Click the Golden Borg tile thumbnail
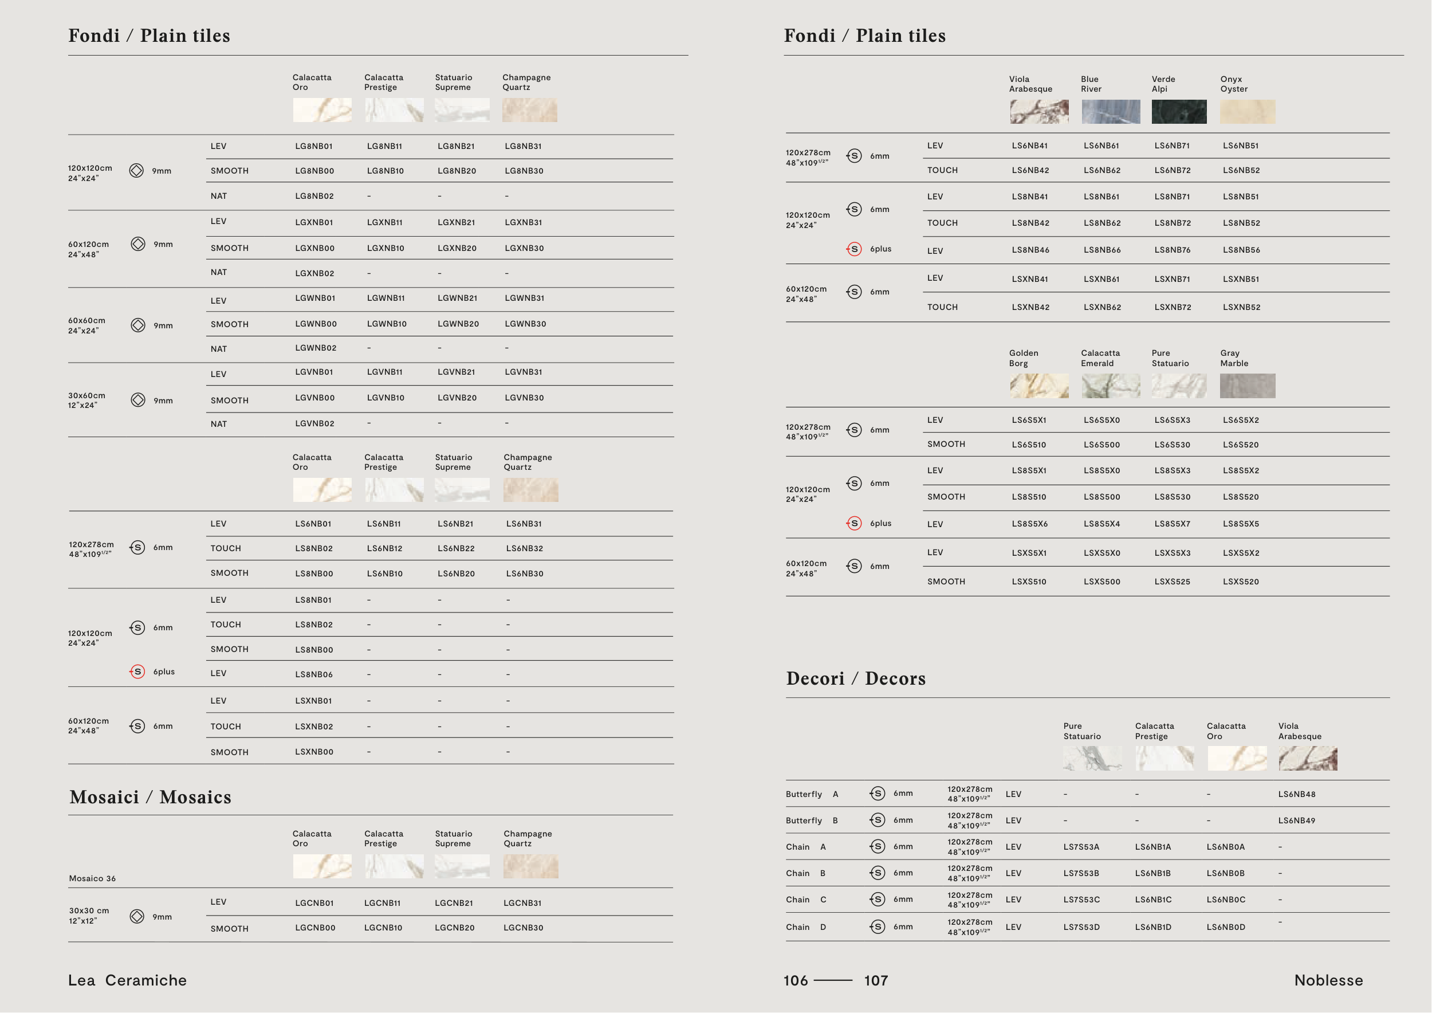This screenshot has height=1013, width=1432. pyautogui.click(x=1039, y=386)
